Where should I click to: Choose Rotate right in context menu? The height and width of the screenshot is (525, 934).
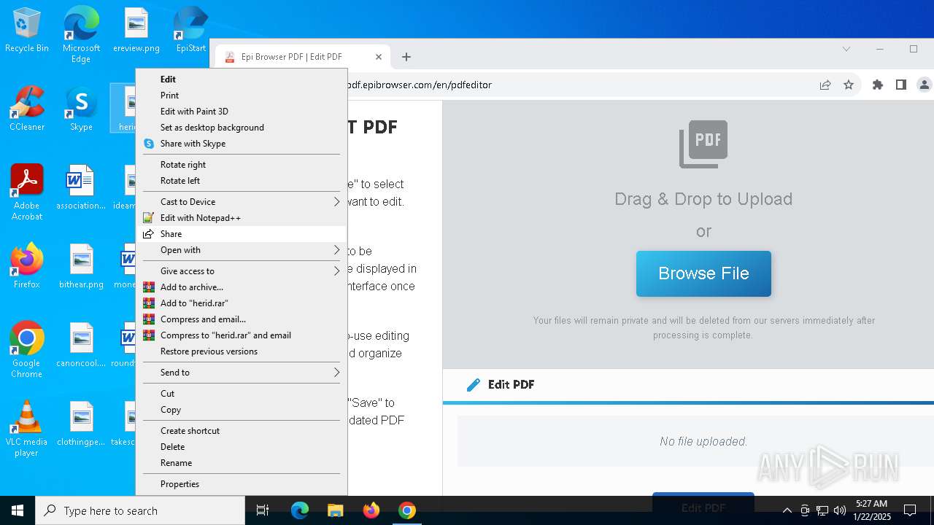pos(242,165)
